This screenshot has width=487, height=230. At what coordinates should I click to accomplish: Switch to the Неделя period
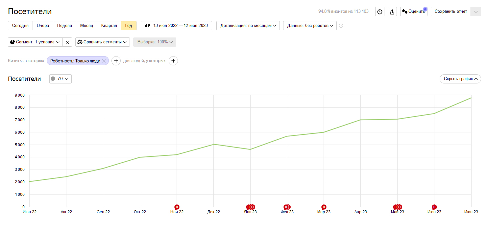pos(64,26)
